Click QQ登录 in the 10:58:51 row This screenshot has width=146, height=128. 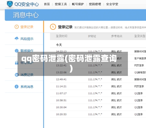(x=138, y=100)
